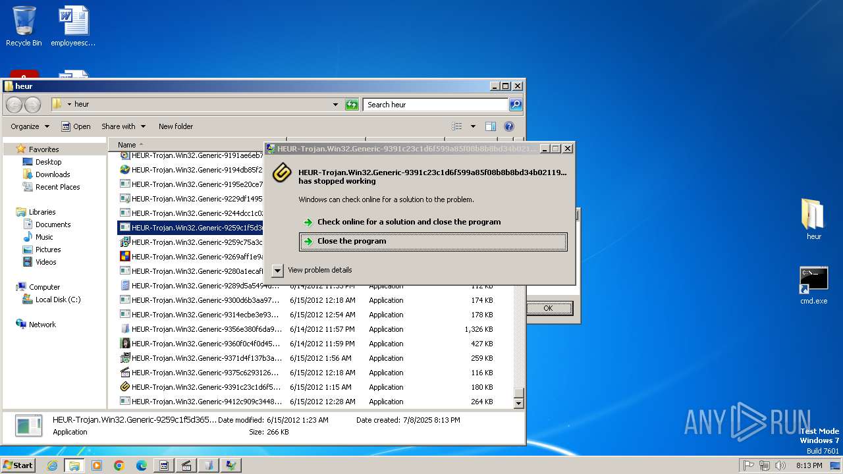
Task: Open the Documents library
Action: (x=53, y=224)
